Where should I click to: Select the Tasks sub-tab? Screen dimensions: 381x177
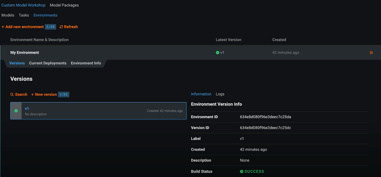[x=24, y=15]
